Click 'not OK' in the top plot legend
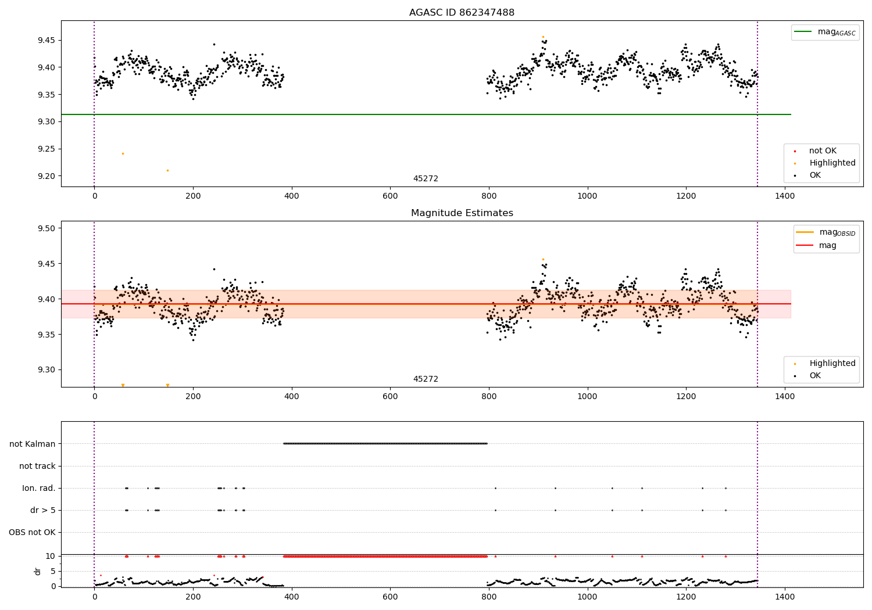 point(822,151)
